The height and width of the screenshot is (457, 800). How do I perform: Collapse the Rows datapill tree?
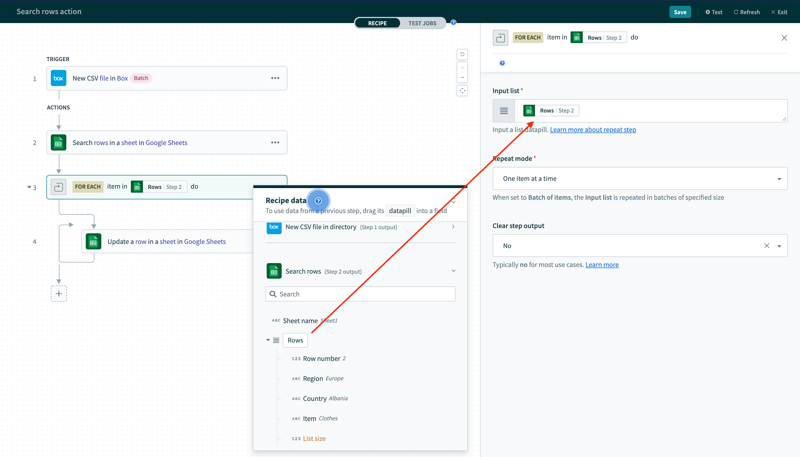tap(268, 340)
